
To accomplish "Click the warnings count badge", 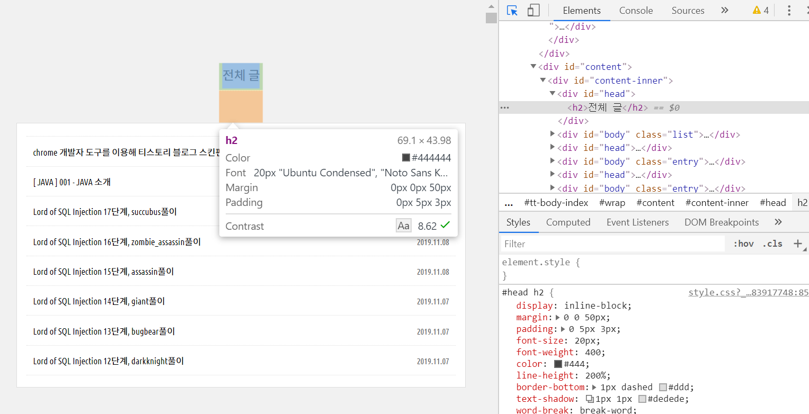I will [761, 11].
